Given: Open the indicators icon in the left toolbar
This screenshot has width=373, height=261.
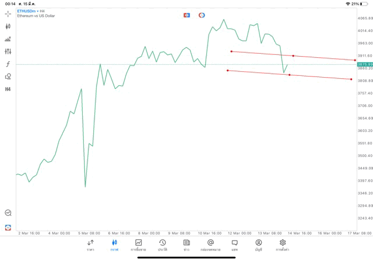Looking at the screenshot, I should click(8, 39).
